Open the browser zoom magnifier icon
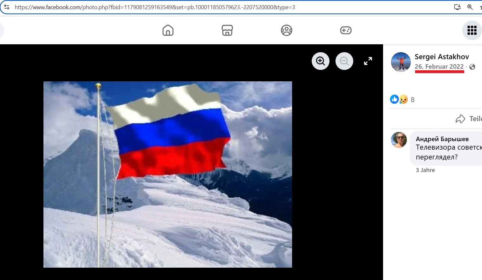Image resolution: width=482 pixels, height=280 pixels. 470,7
